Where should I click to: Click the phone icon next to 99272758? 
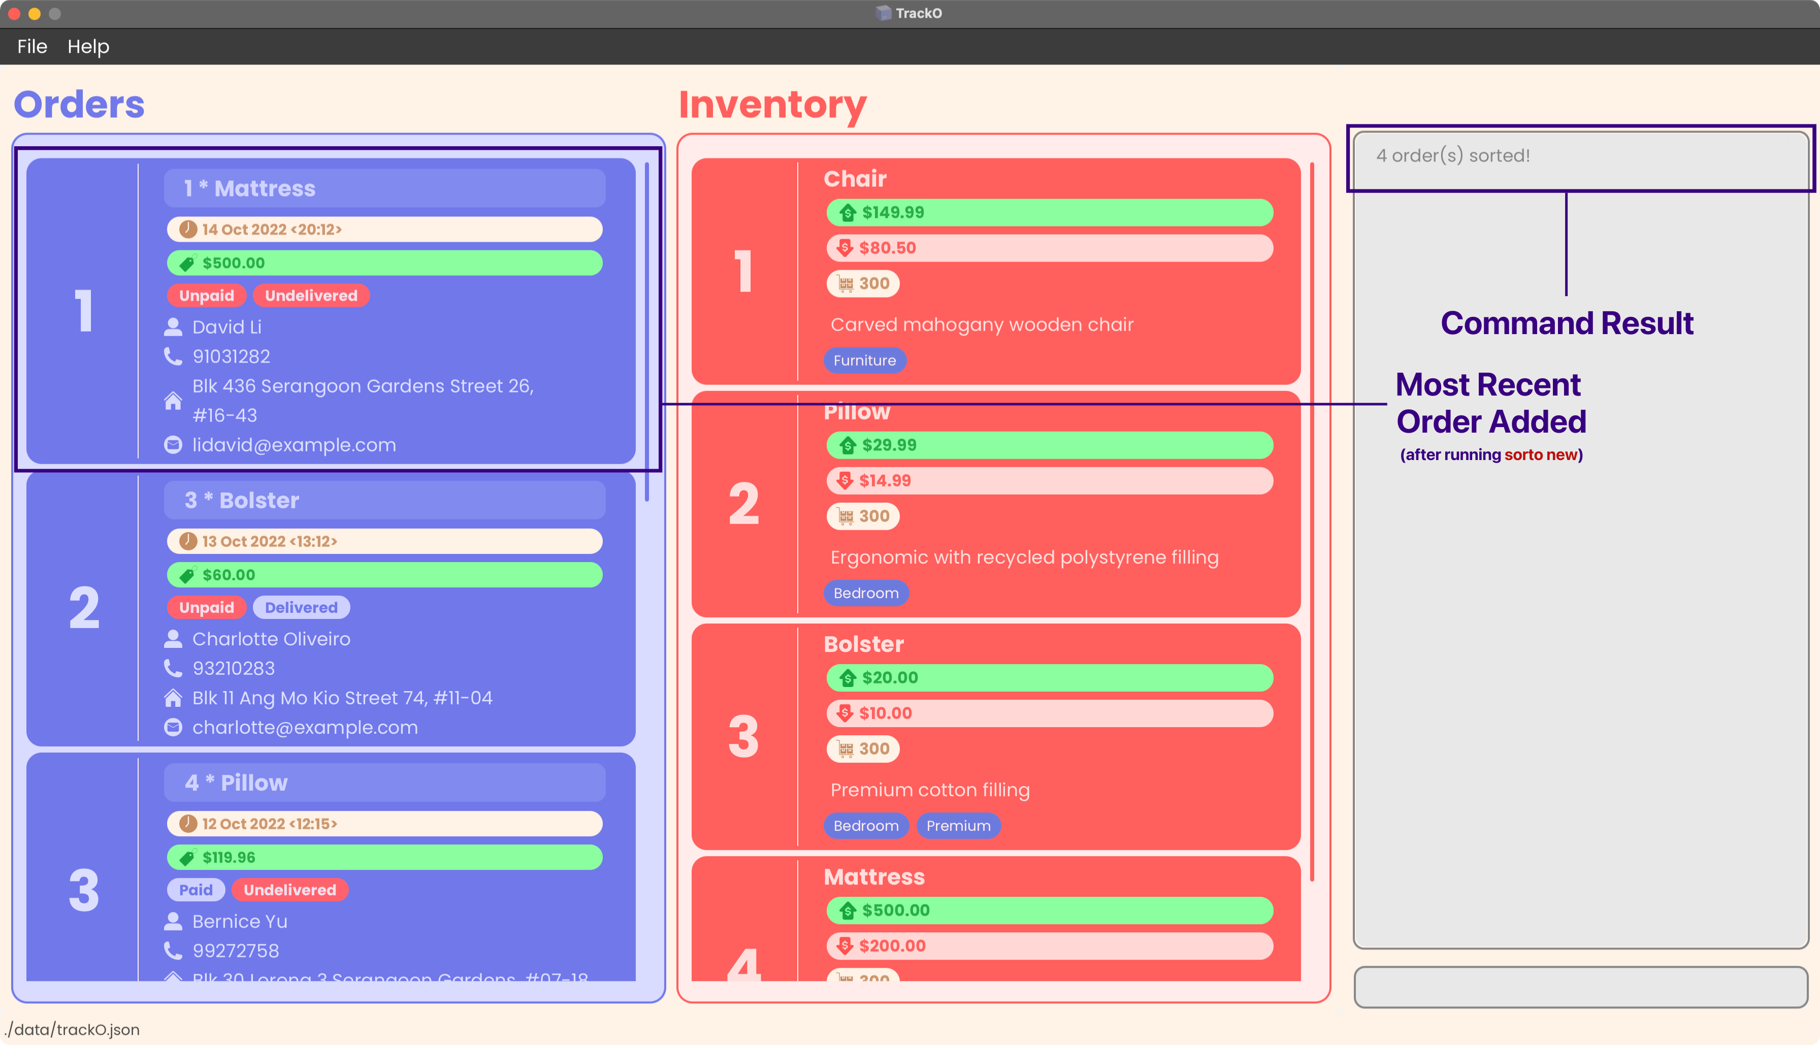[173, 950]
